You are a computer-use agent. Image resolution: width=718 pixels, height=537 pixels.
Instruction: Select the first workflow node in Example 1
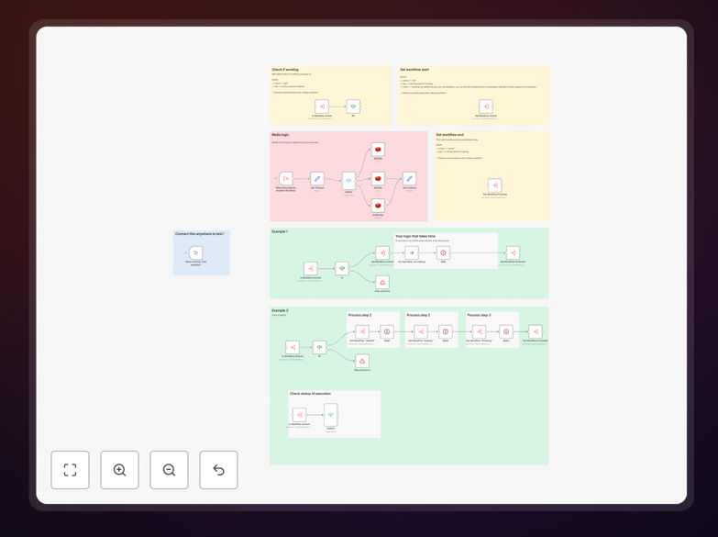[311, 268]
